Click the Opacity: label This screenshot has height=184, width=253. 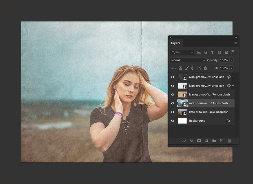tap(213, 60)
